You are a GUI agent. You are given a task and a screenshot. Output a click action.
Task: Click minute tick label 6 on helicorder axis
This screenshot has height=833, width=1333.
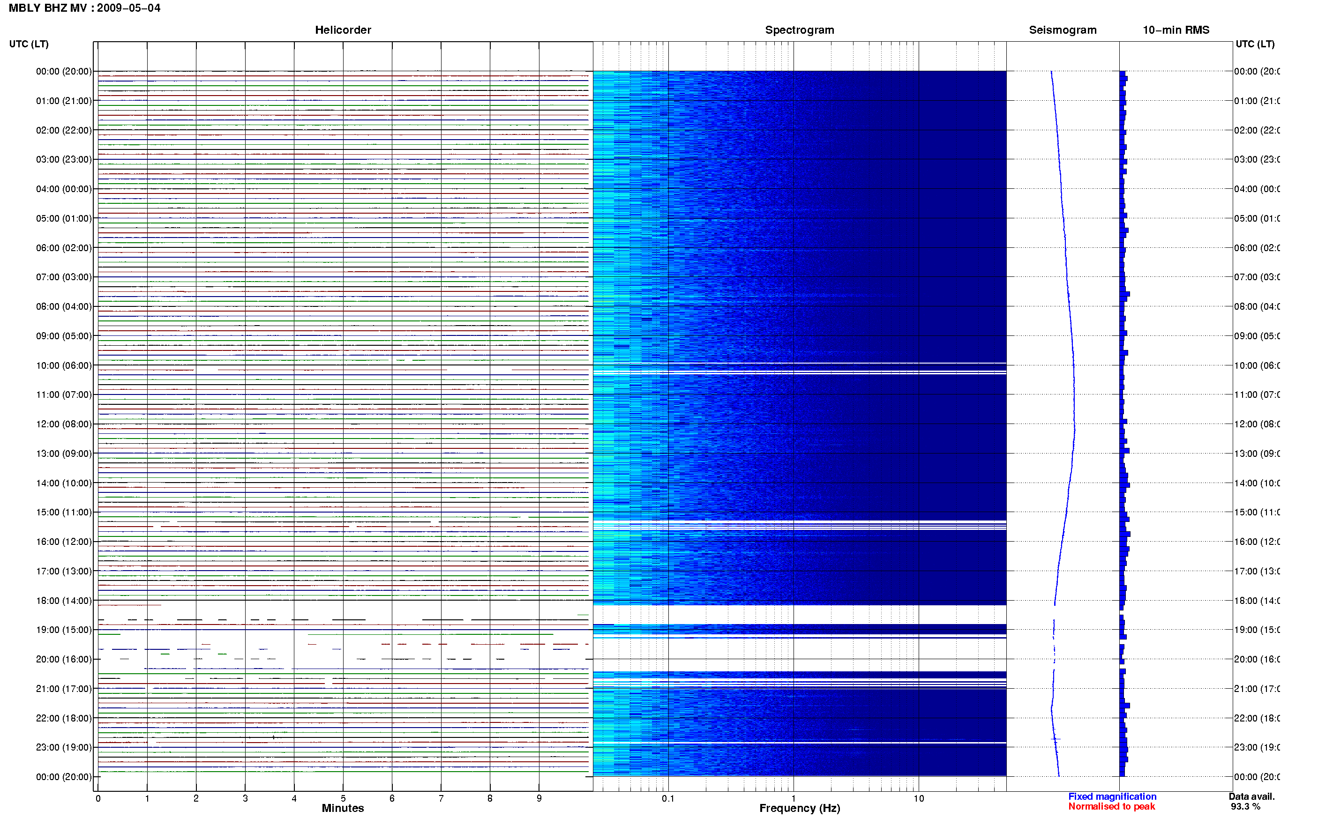(x=392, y=798)
